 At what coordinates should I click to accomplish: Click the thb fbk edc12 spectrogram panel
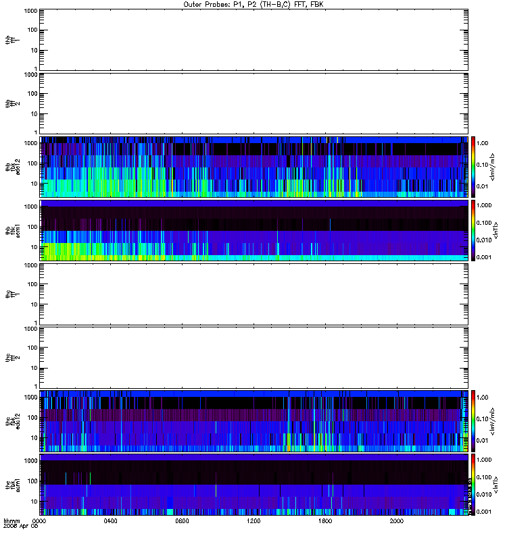tap(254, 167)
